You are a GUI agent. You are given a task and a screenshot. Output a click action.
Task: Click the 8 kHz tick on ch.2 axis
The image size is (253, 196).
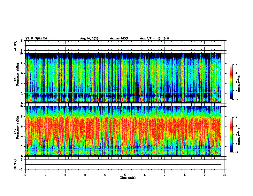[22, 116]
